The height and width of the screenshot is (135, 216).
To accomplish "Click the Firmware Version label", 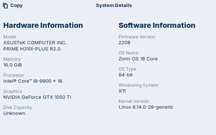I will (x=137, y=37).
